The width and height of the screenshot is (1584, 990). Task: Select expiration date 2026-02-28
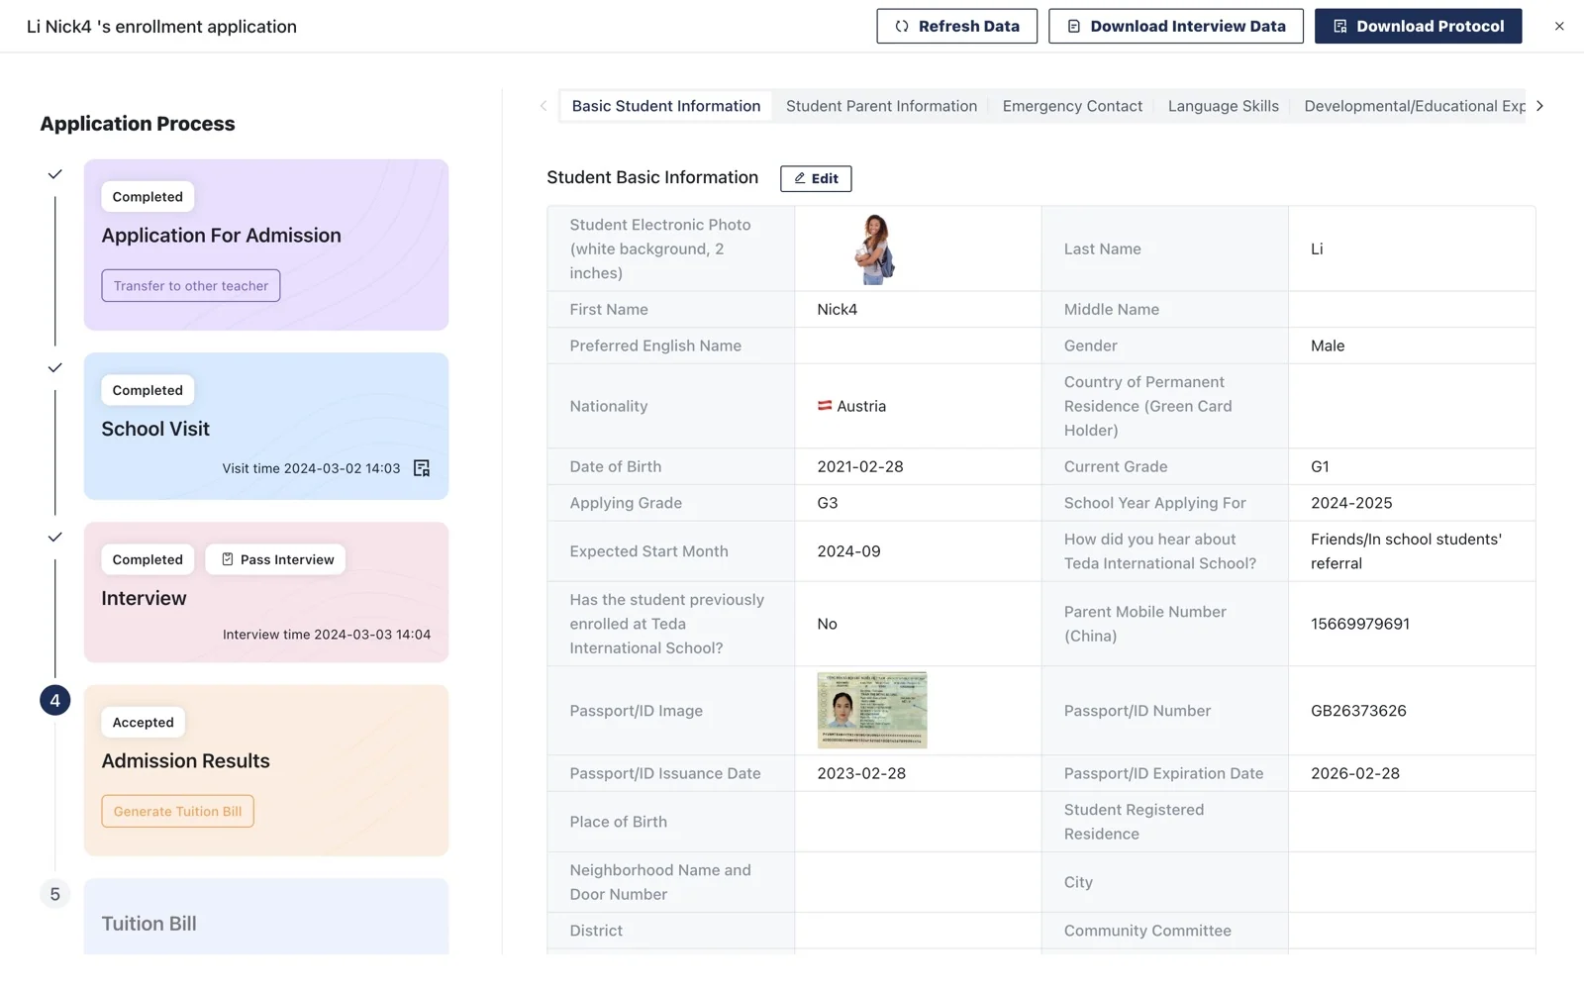click(1355, 774)
